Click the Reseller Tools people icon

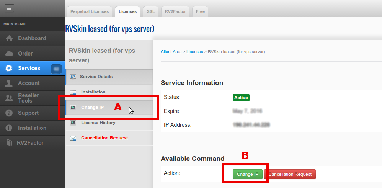click(x=9, y=98)
